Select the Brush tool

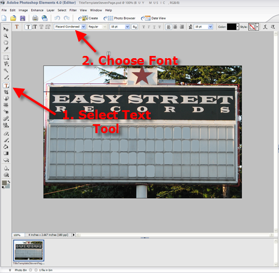[x=6, y=140]
